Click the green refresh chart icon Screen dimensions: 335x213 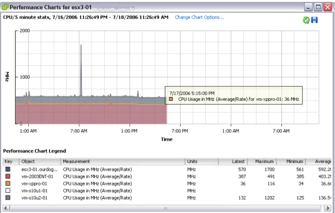(306, 20)
